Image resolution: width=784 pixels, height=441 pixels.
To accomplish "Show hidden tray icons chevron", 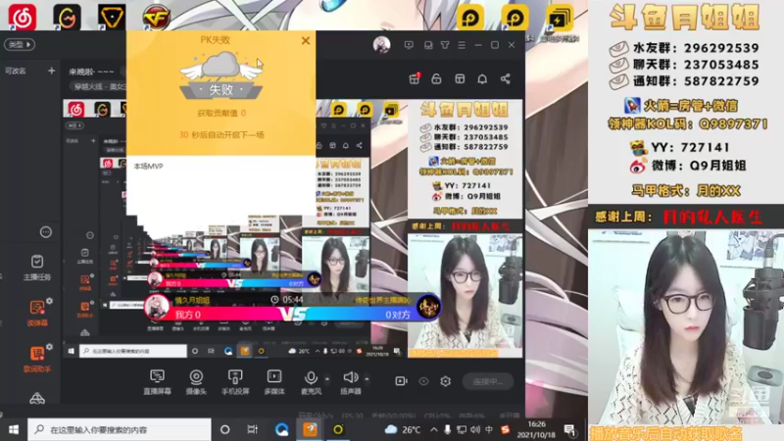I will pyautogui.click(x=434, y=429).
